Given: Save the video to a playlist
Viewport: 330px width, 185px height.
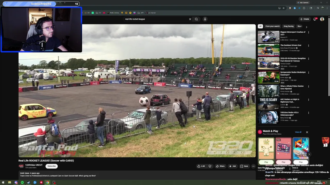Looking at the screenshot, I should (244, 166).
